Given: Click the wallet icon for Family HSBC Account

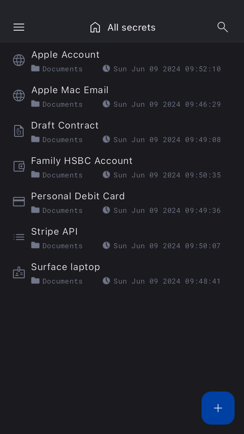Looking at the screenshot, I should tap(19, 166).
